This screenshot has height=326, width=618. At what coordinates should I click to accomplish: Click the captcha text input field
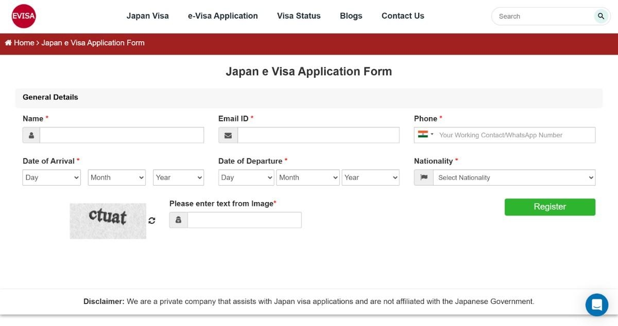[244, 220]
